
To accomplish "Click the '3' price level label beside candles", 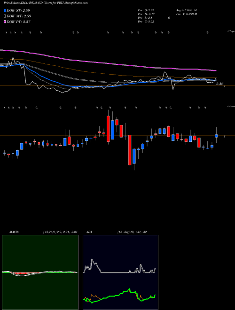I will point(224,136).
